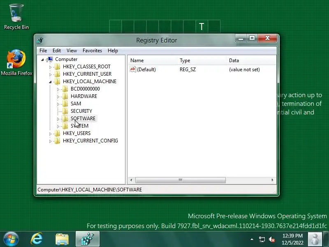
Task: Click the user picture tile on taskbar
Action: point(315,239)
